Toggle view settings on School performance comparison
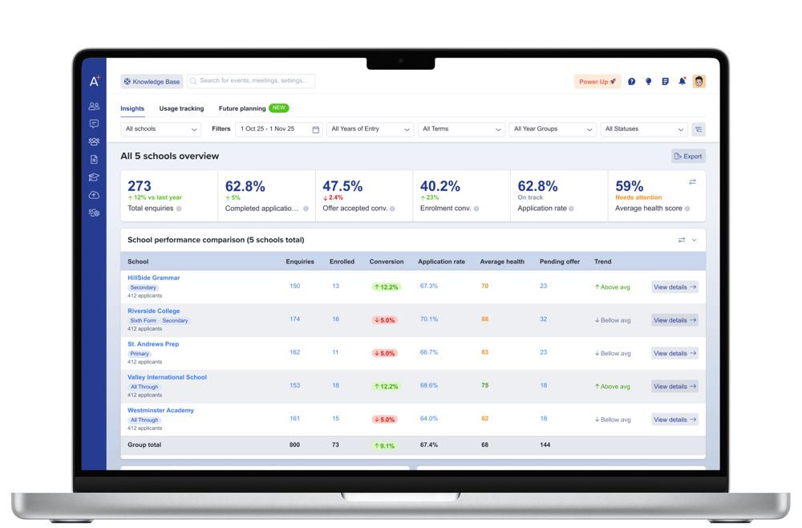Image resolution: width=802 pixels, height=528 pixels. tap(682, 240)
